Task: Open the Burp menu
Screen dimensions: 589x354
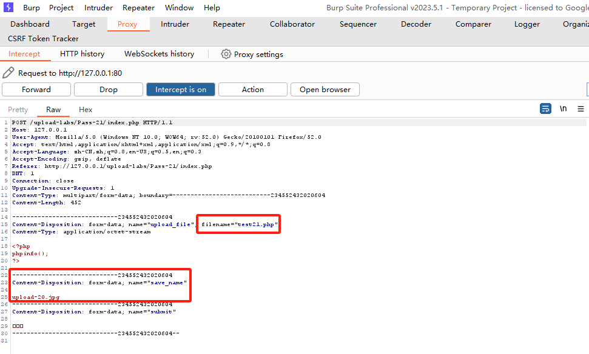Action: pyautogui.click(x=32, y=7)
